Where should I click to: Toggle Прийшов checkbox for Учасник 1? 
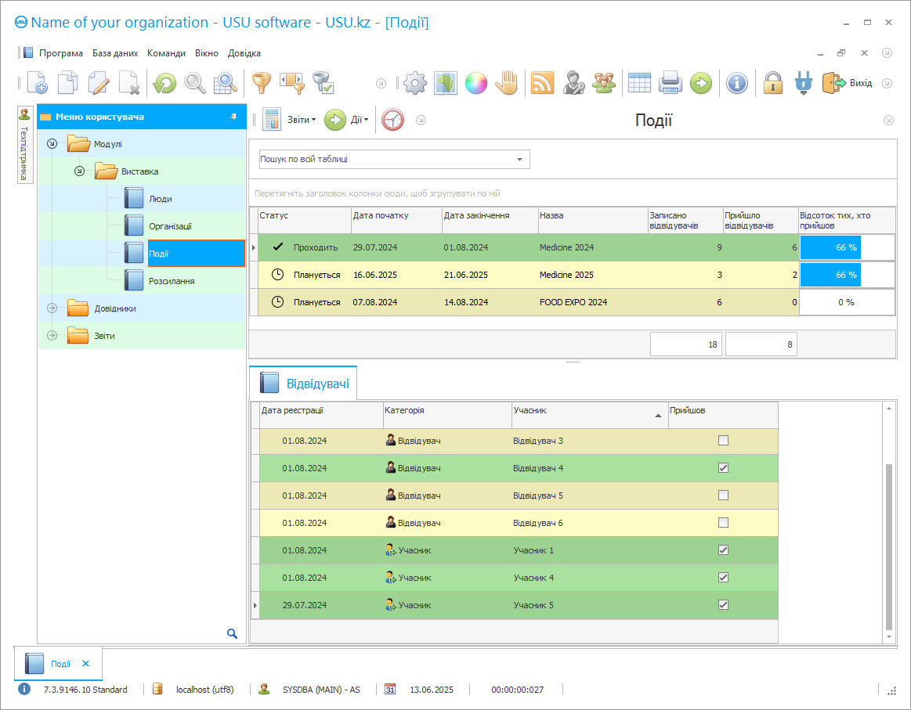723,550
